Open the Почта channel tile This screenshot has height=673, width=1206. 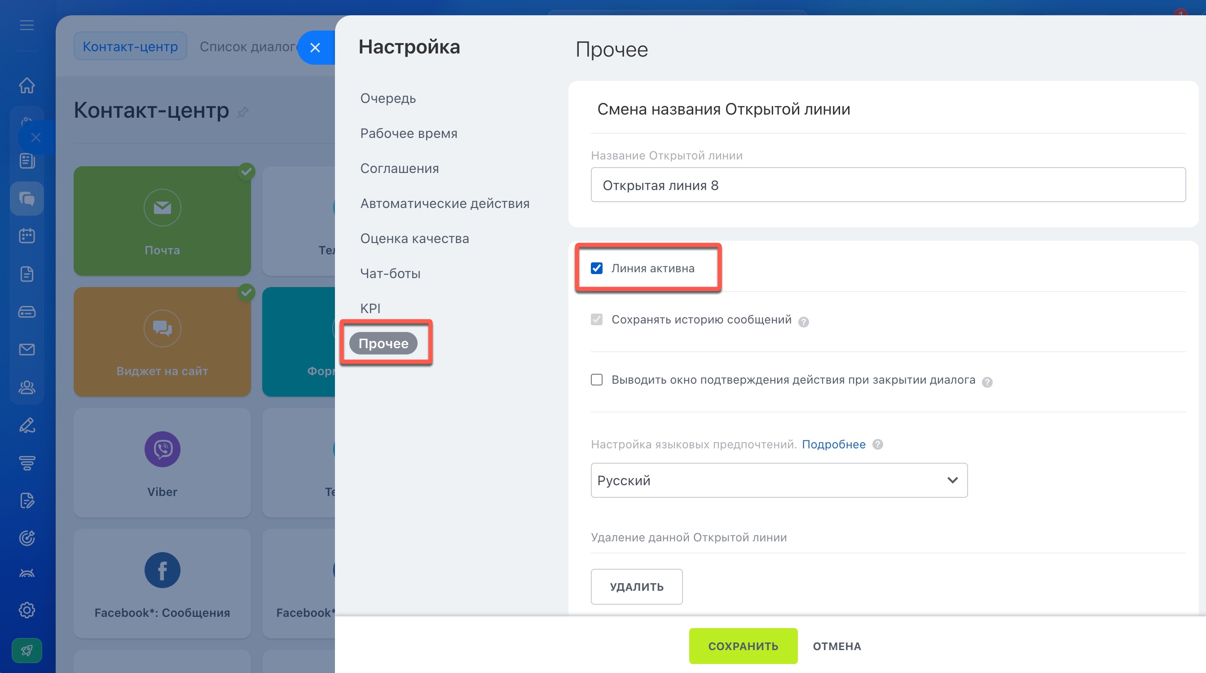[162, 221]
